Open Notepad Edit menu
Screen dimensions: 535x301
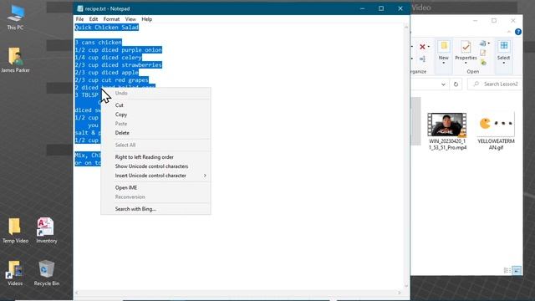[x=93, y=19]
